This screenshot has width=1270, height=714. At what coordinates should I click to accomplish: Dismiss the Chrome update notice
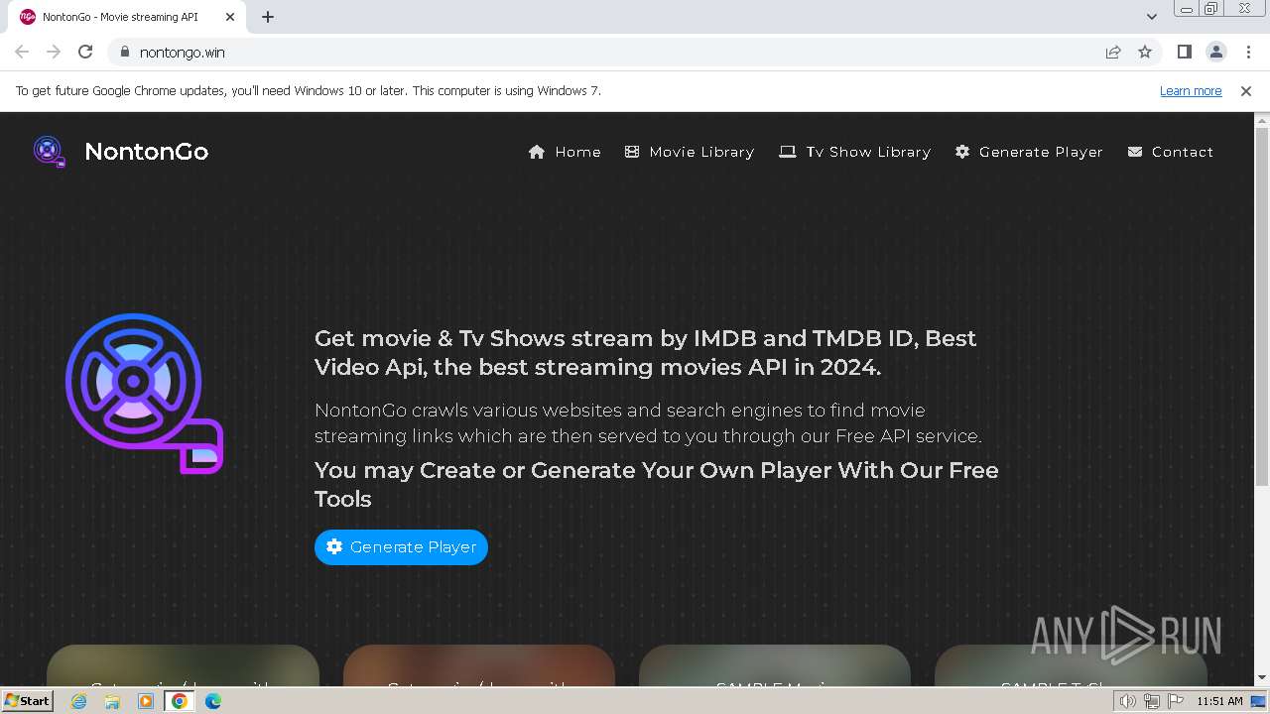coord(1246,90)
